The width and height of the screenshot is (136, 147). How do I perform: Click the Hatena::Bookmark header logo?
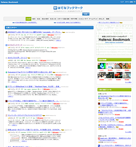9,2
